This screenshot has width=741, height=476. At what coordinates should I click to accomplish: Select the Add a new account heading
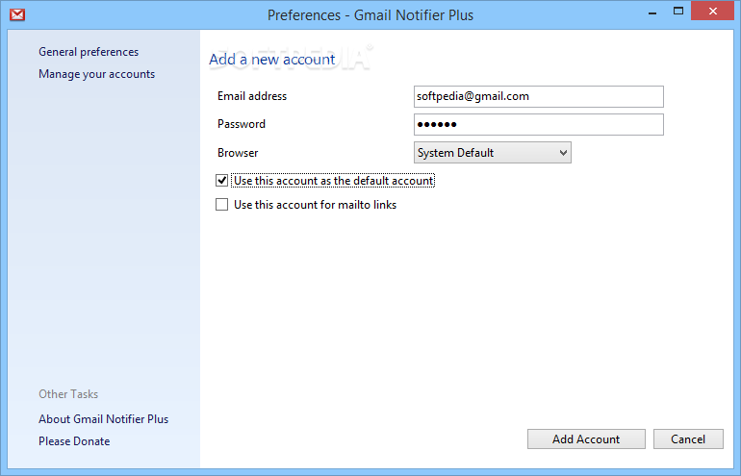click(271, 60)
